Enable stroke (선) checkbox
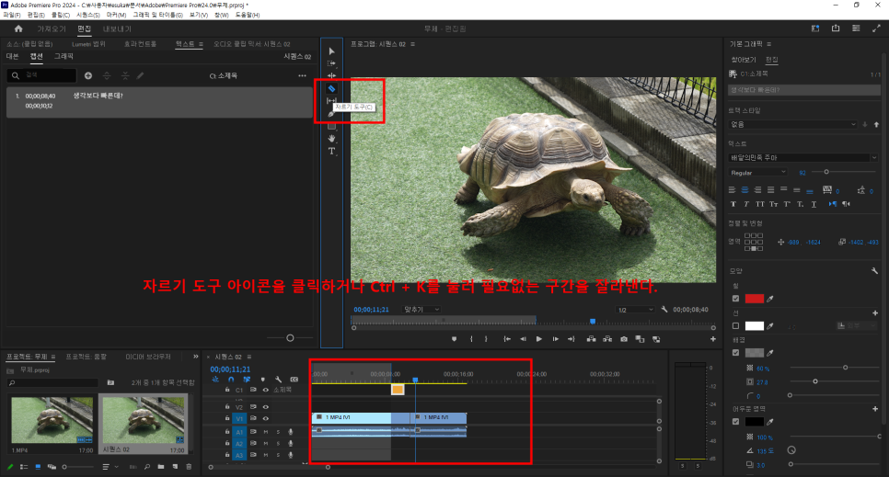Viewport: 889px width, 477px height. pos(735,325)
